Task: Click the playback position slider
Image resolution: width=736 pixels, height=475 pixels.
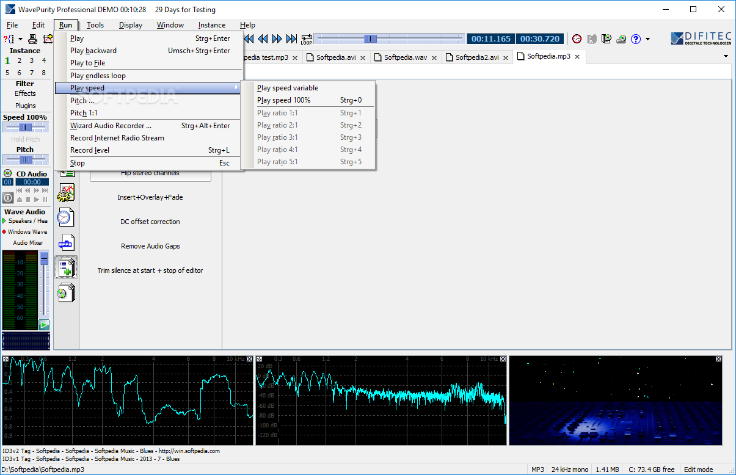Action: pos(389,38)
